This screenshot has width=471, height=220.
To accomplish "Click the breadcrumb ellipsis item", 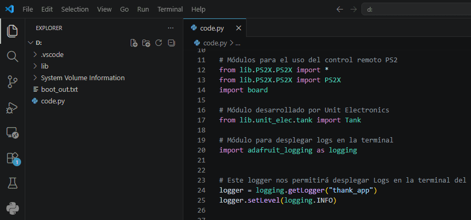I will click(238, 43).
